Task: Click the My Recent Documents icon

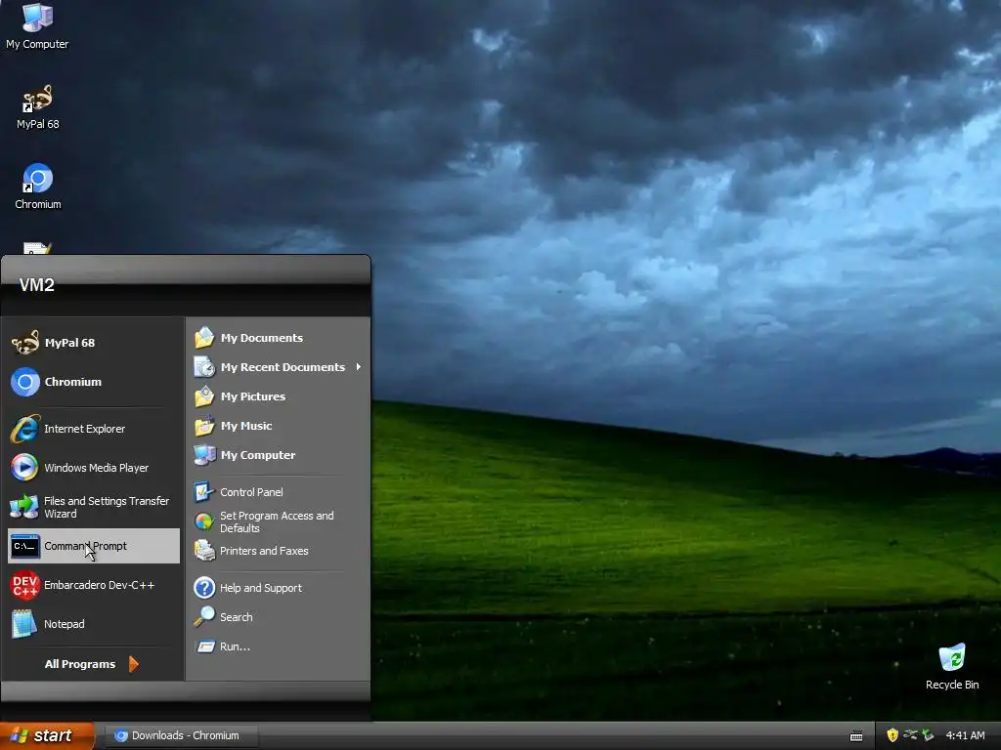Action: click(x=204, y=367)
